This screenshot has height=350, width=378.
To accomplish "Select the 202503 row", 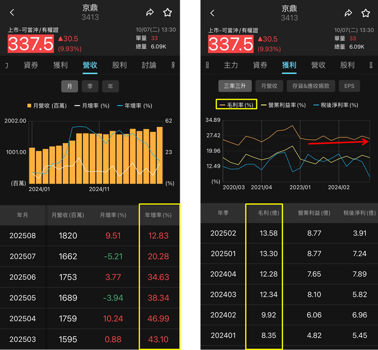I will pos(90,339).
